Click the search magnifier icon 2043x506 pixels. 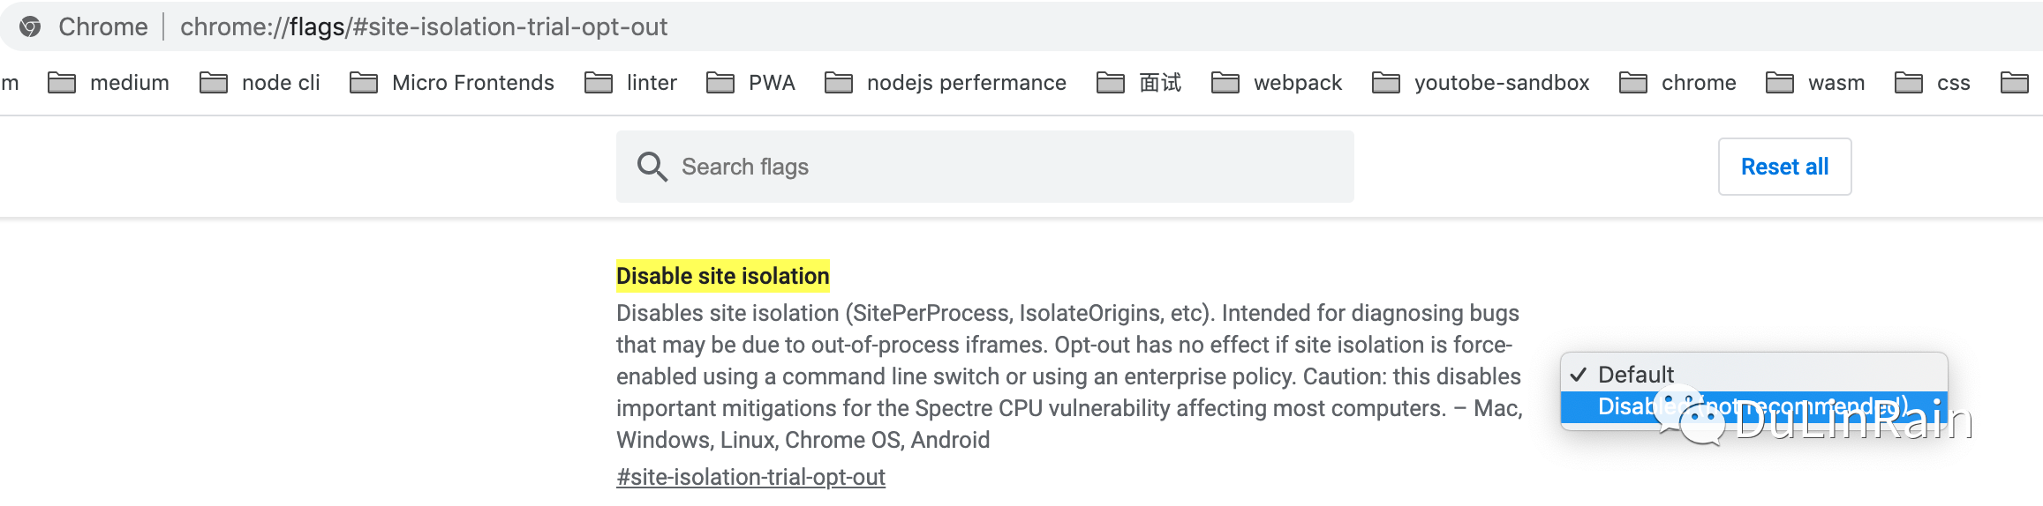(652, 167)
